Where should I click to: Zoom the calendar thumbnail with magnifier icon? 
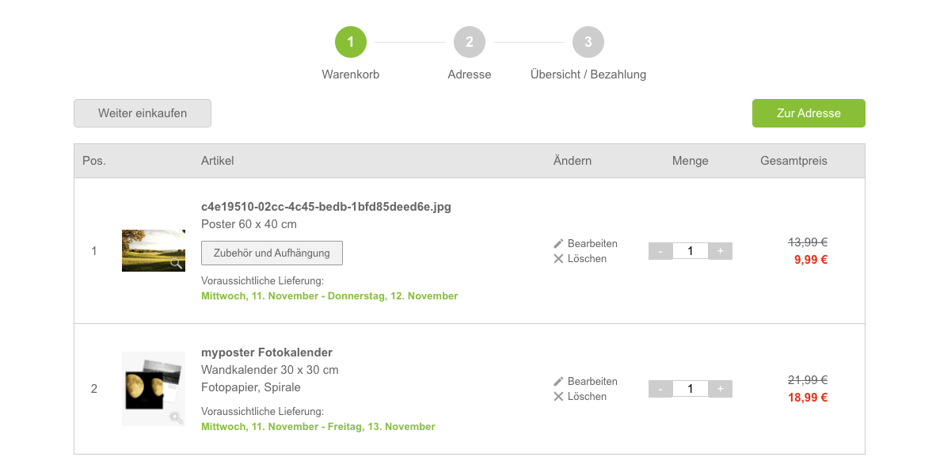176,417
